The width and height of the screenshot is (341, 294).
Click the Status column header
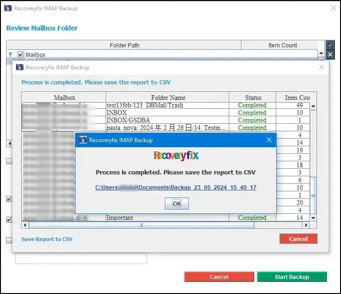253,98
